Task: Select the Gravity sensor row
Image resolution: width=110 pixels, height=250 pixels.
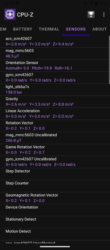Action: 54,102
